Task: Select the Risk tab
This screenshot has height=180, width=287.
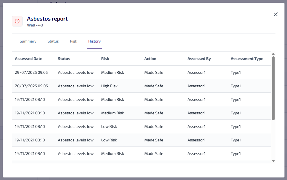Action: coord(74,41)
